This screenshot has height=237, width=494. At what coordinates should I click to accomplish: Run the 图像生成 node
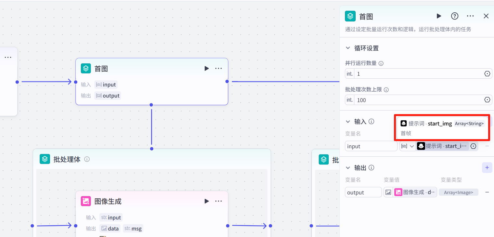click(x=207, y=201)
